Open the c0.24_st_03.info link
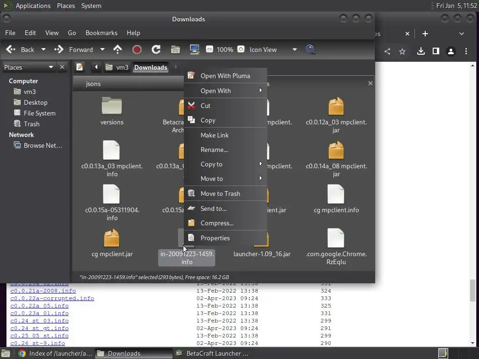Screen dimensions: 479x359 pyautogui.click(x=39, y=321)
